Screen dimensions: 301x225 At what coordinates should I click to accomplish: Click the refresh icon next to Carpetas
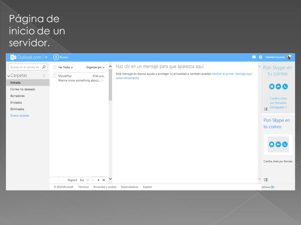[44, 76]
